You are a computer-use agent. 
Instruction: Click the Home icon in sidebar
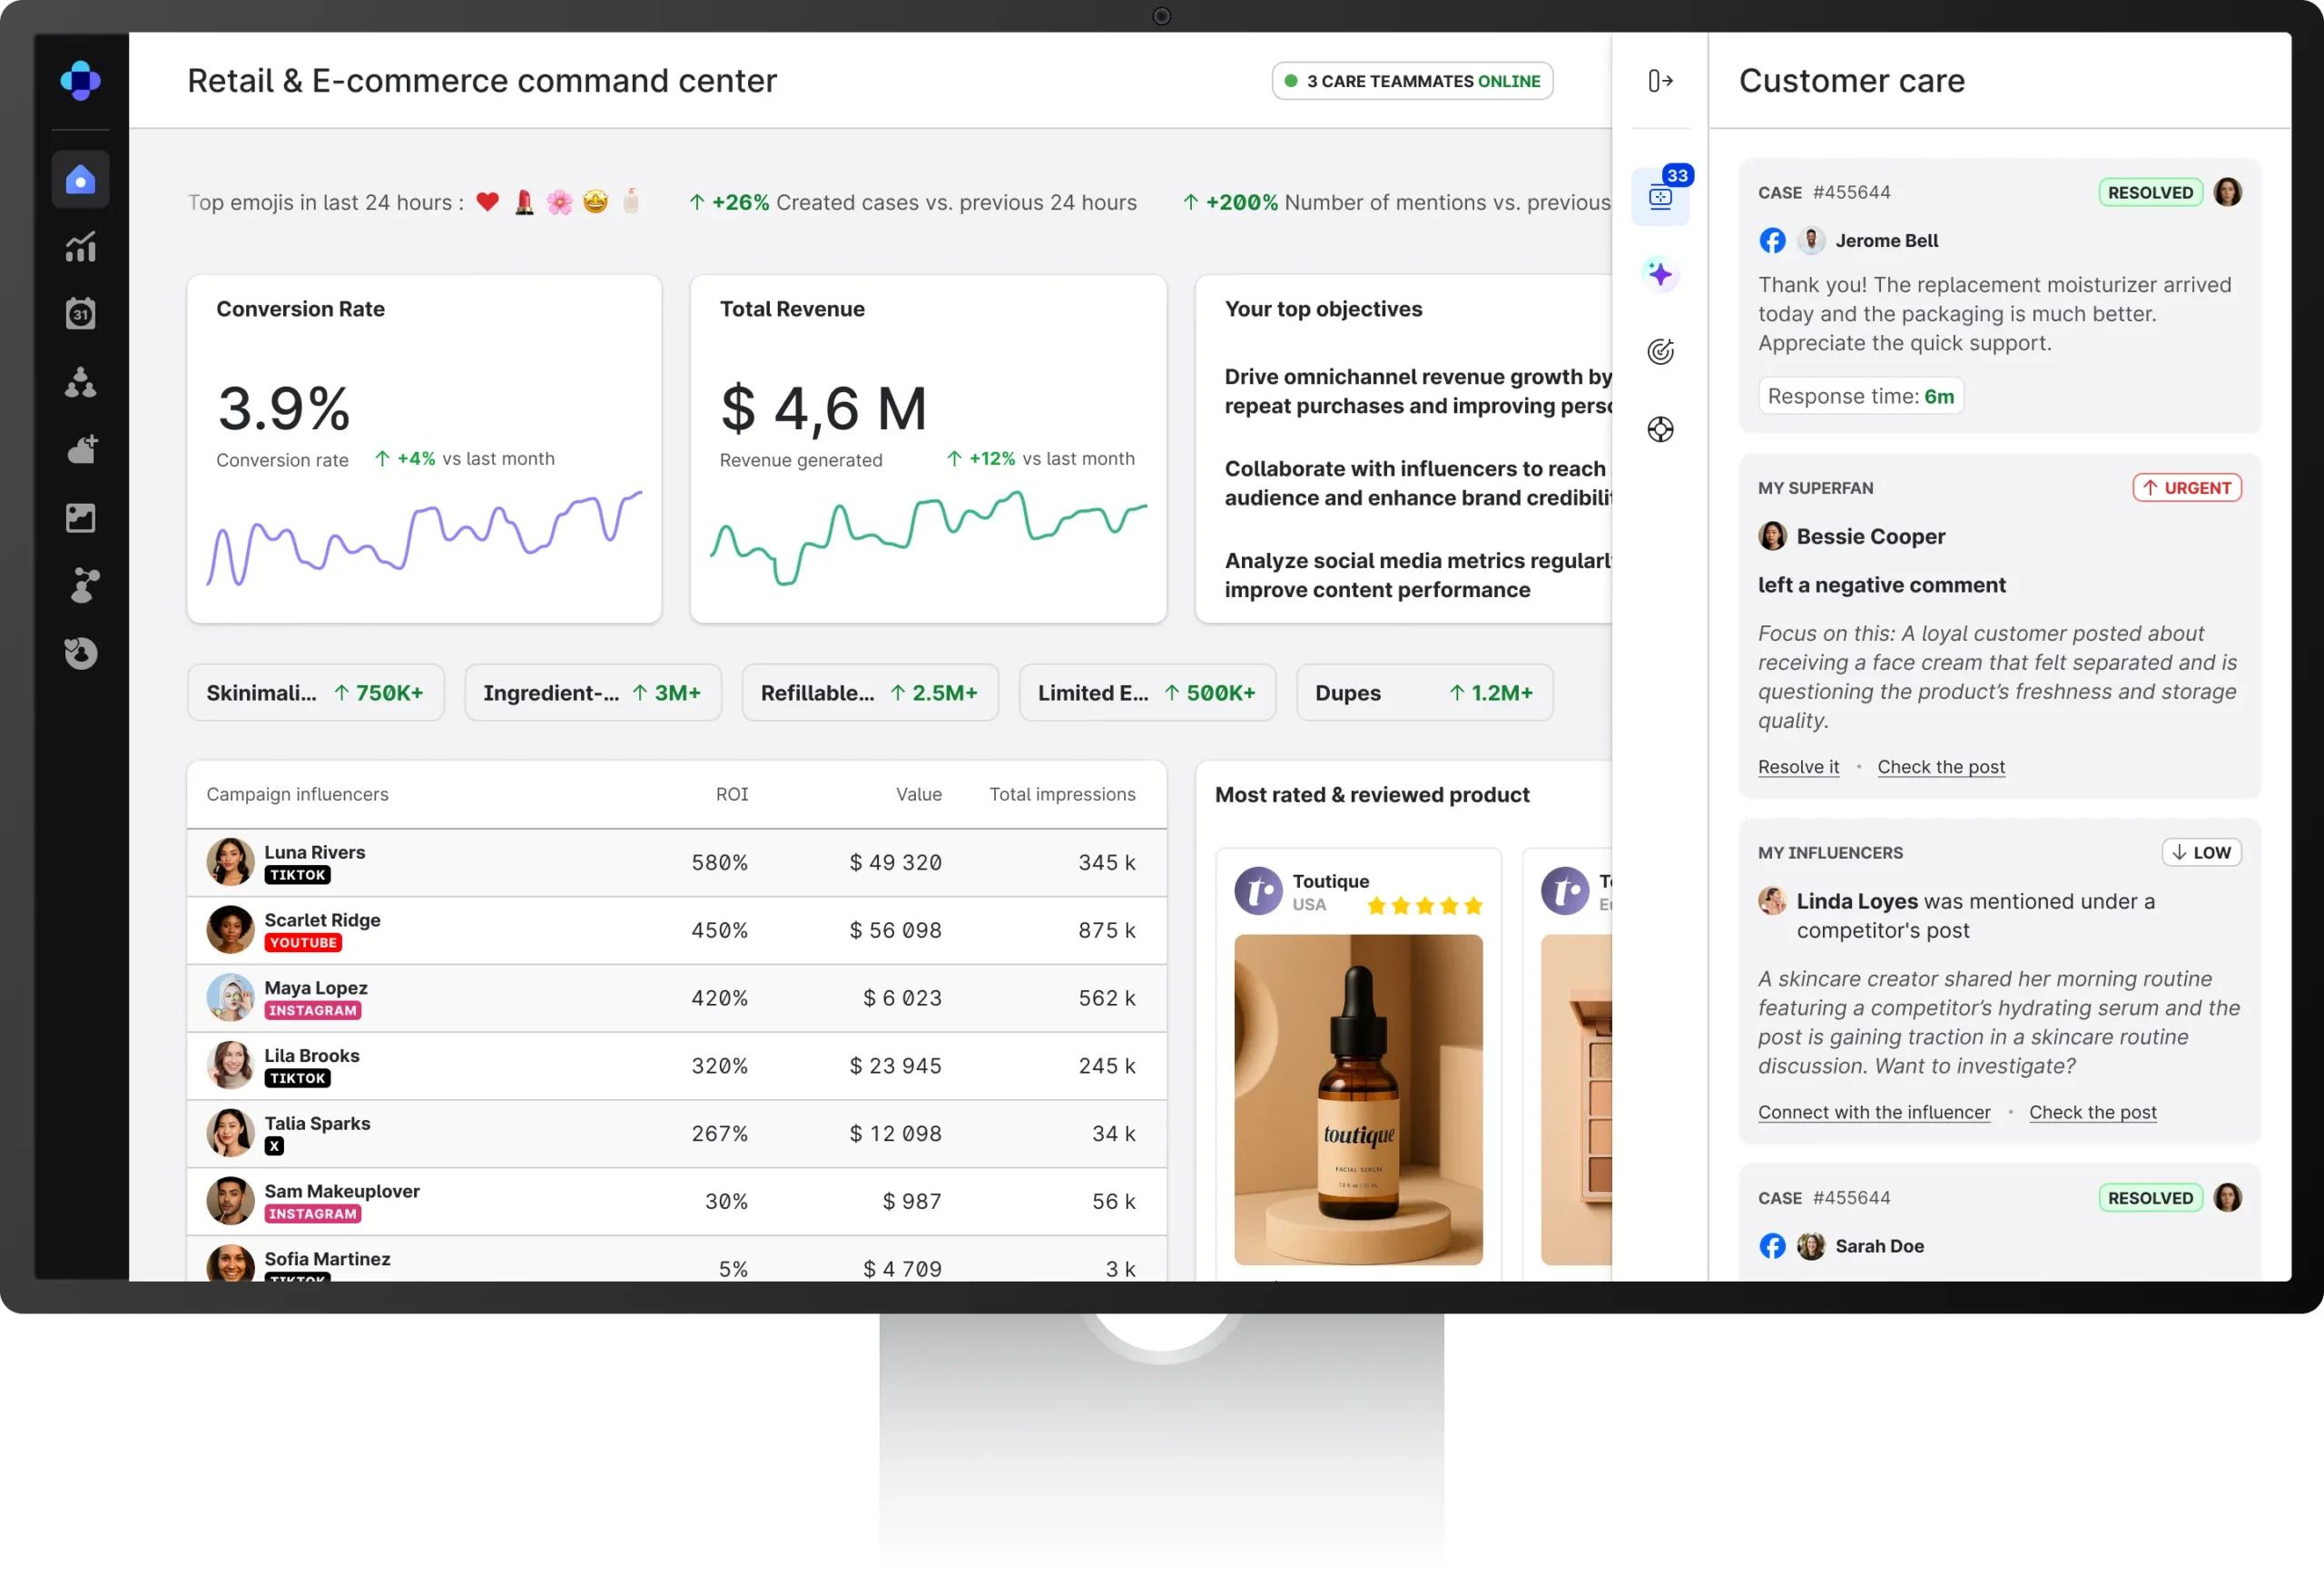[x=80, y=180]
